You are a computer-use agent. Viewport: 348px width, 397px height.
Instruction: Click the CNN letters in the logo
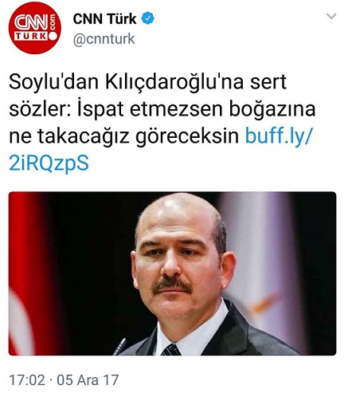click(x=31, y=22)
